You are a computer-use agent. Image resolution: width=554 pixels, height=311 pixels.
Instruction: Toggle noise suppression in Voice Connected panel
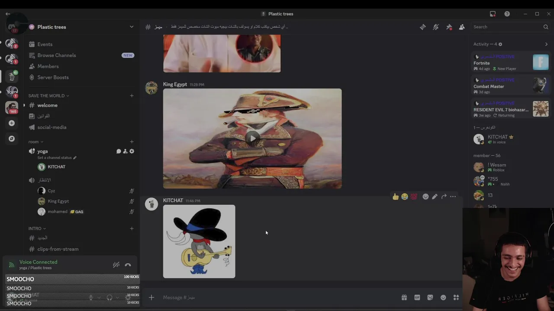[116, 265]
